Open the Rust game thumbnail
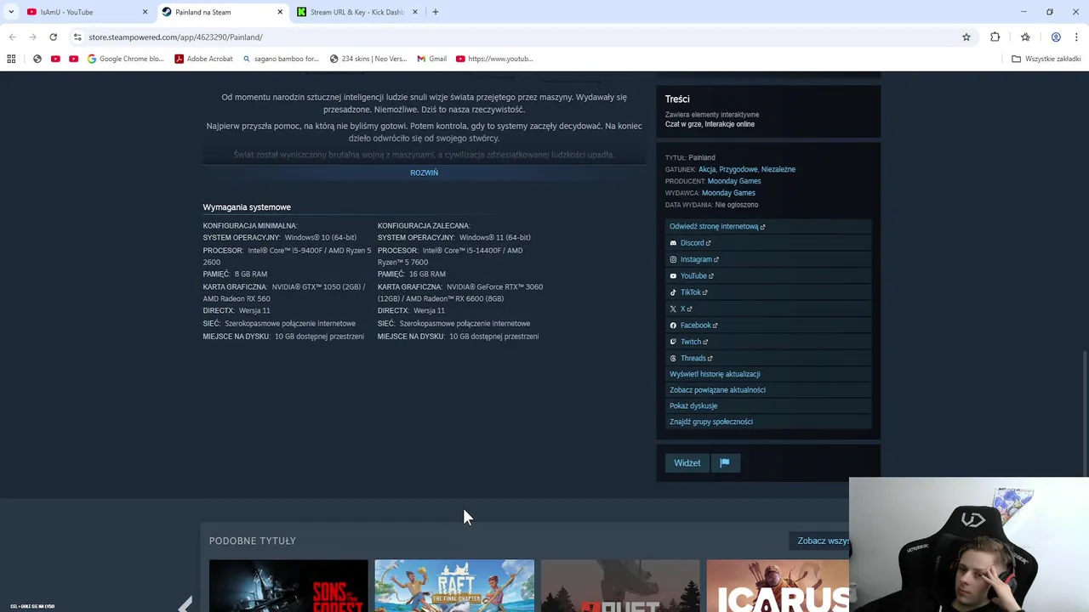Viewport: 1089px width, 612px height. coord(620,586)
